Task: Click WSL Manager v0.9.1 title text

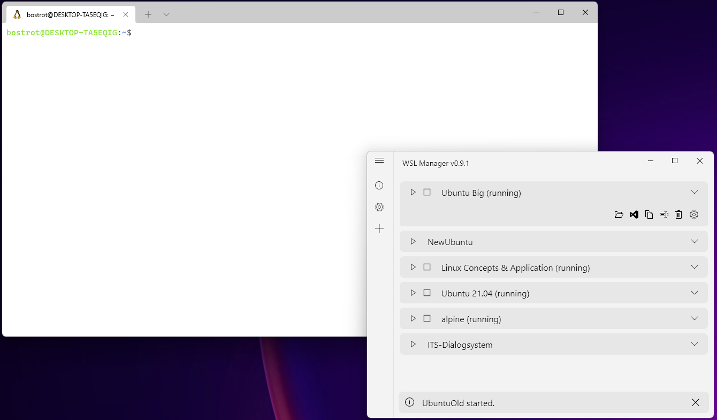Action: pyautogui.click(x=436, y=163)
